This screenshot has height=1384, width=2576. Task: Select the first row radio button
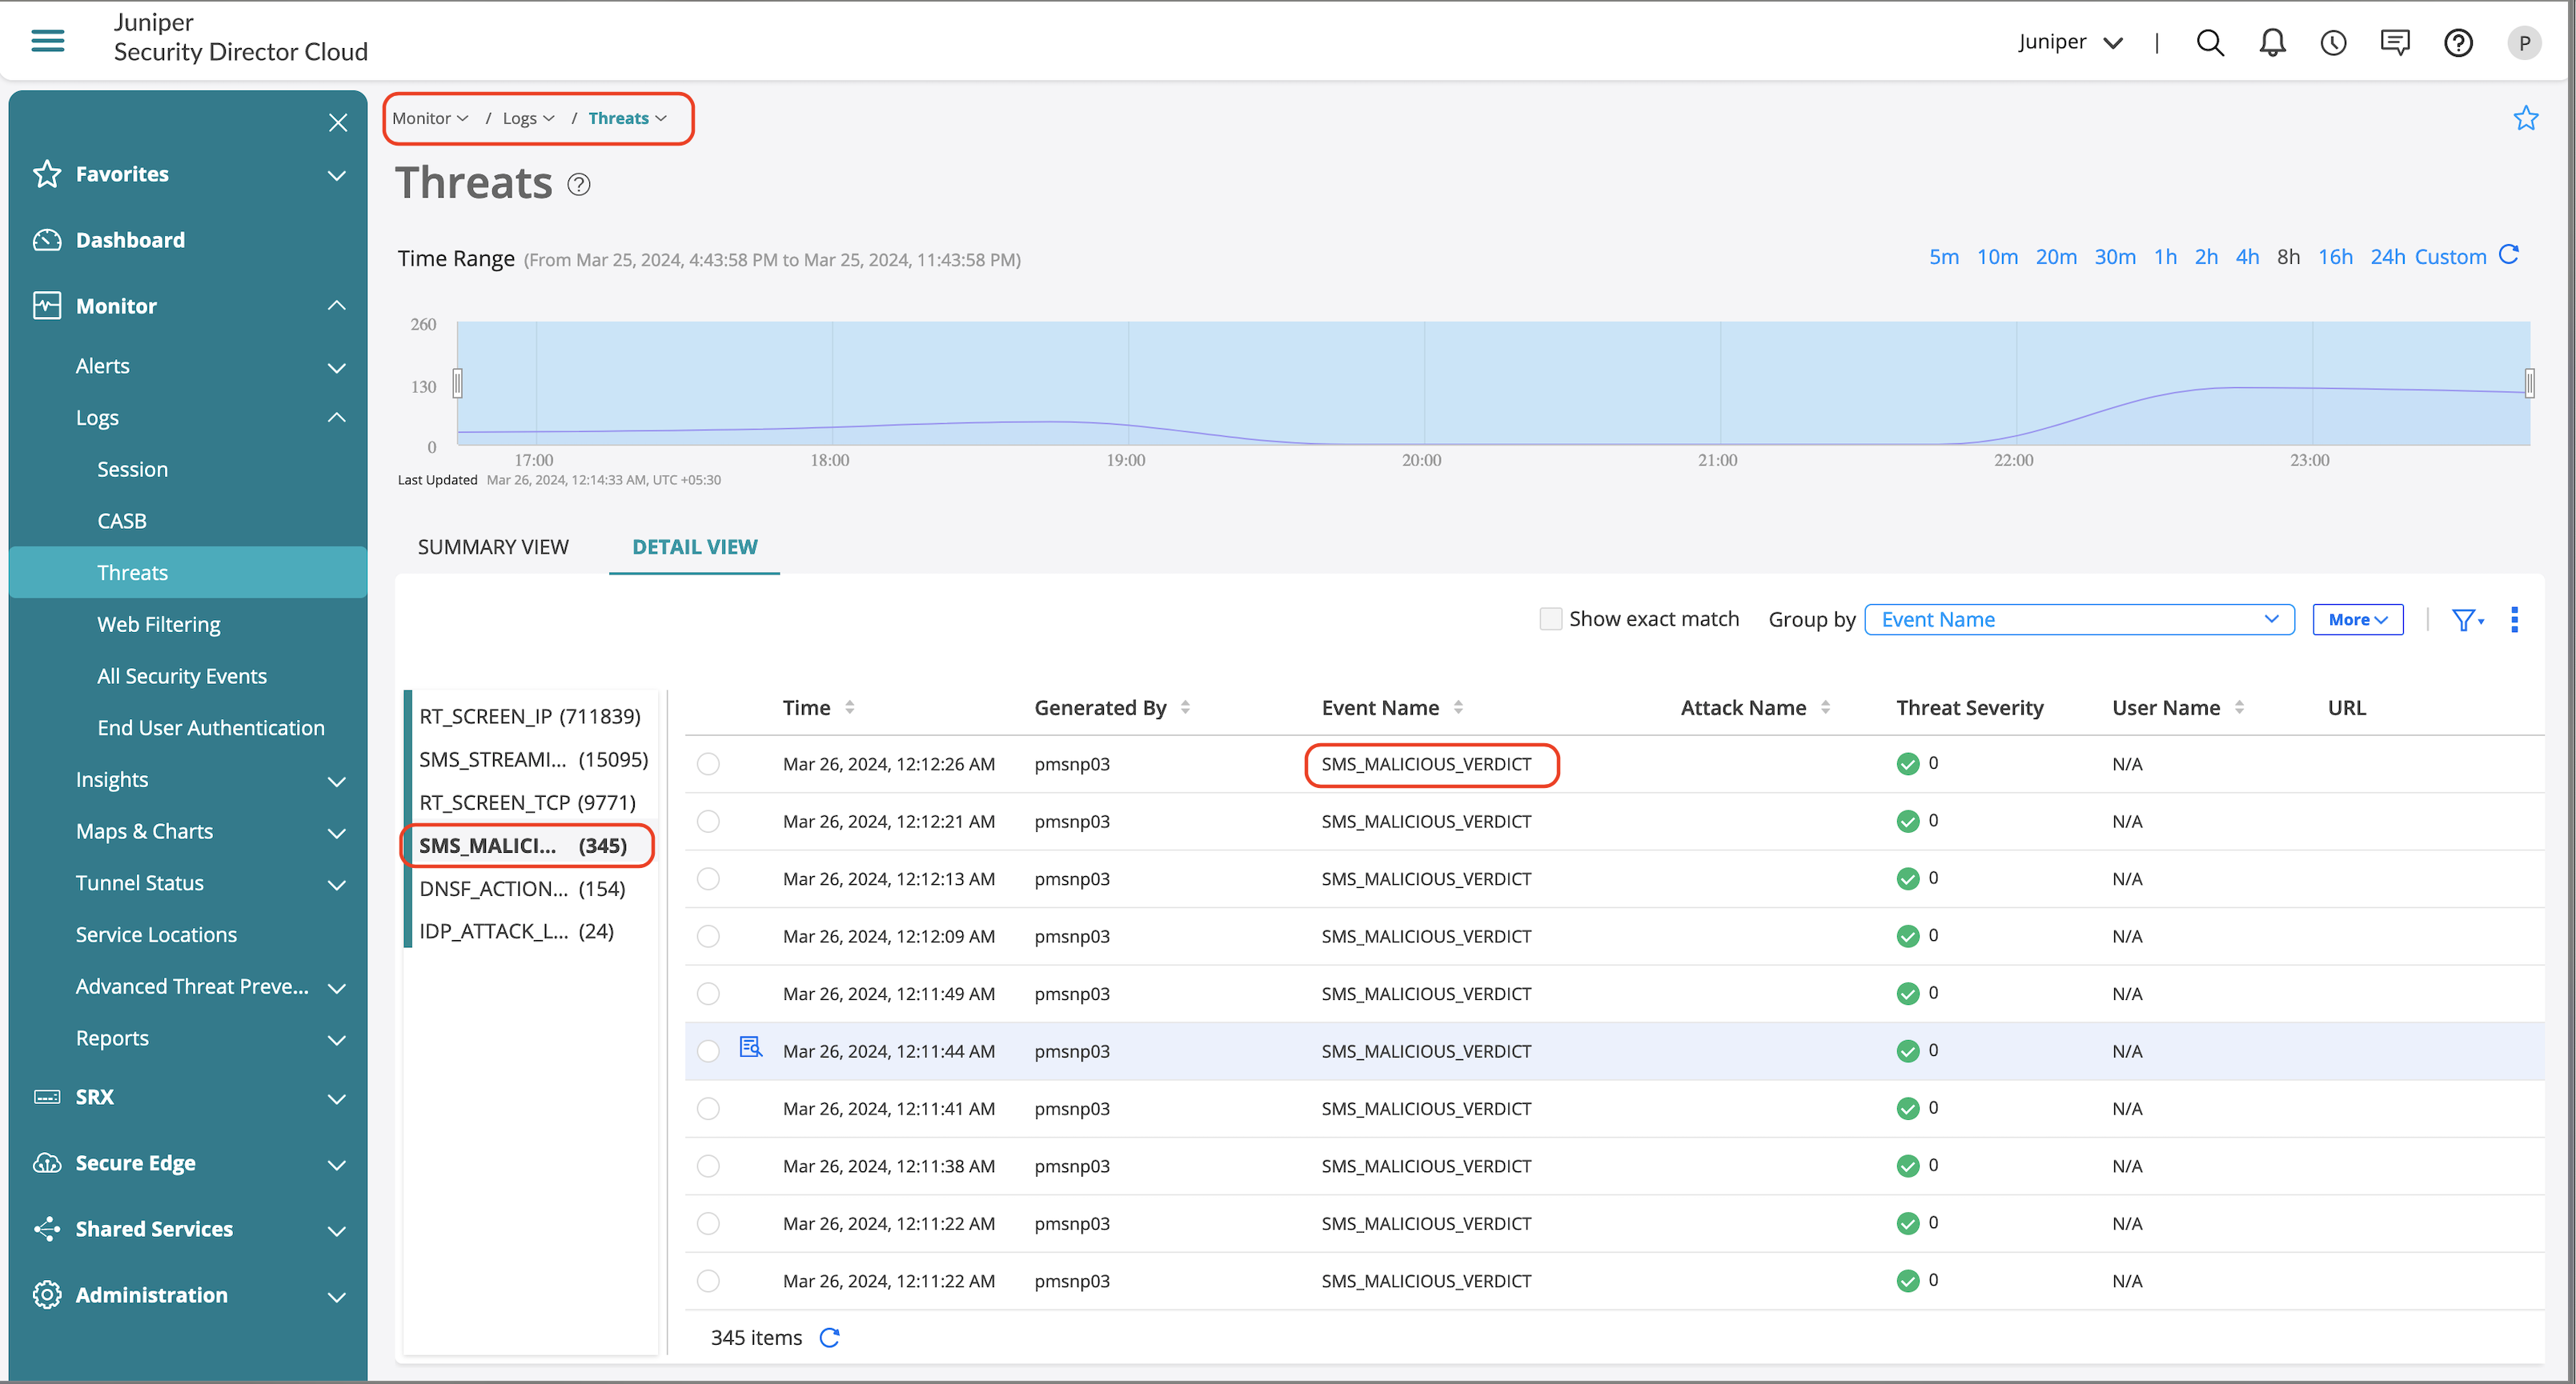coord(708,763)
